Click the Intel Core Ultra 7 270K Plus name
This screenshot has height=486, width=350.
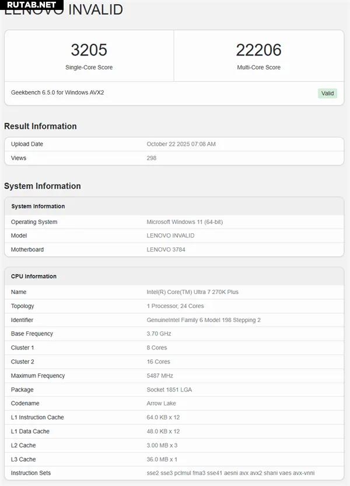tap(192, 292)
